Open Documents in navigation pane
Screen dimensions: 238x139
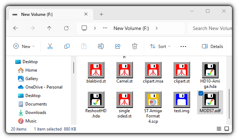pyautogui.click(x=32, y=104)
